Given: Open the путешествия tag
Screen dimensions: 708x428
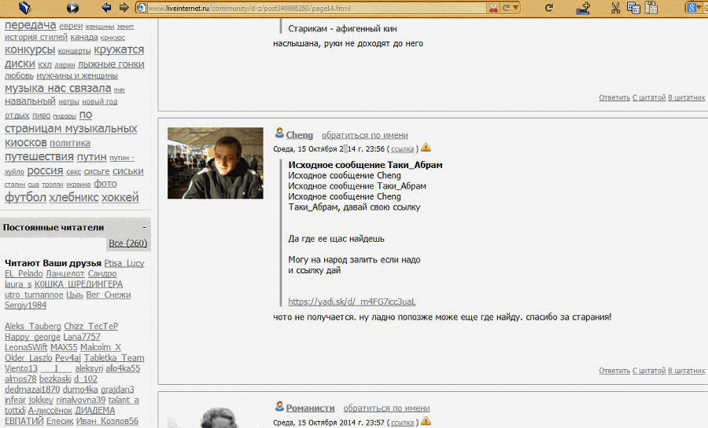Looking at the screenshot, I should (x=39, y=157).
